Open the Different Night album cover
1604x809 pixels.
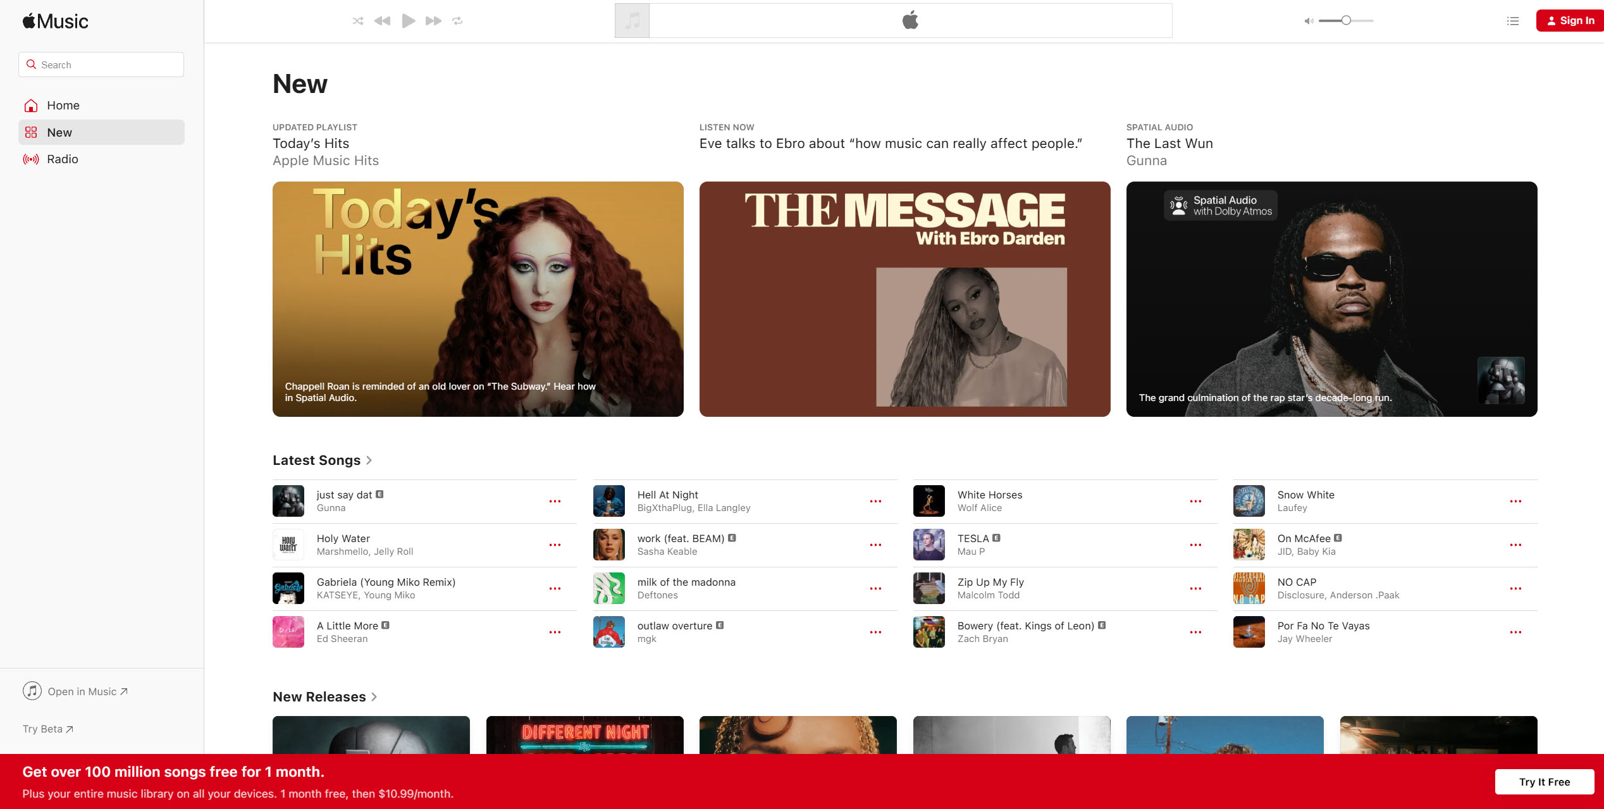tap(585, 735)
